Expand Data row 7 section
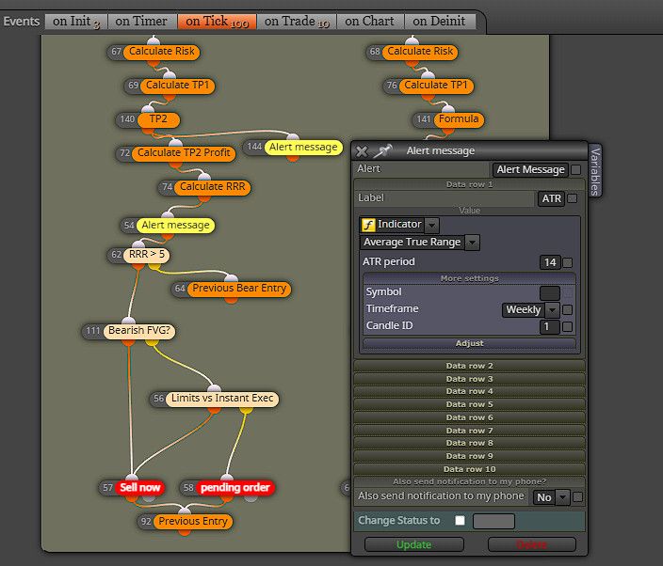663x566 pixels. tap(469, 431)
